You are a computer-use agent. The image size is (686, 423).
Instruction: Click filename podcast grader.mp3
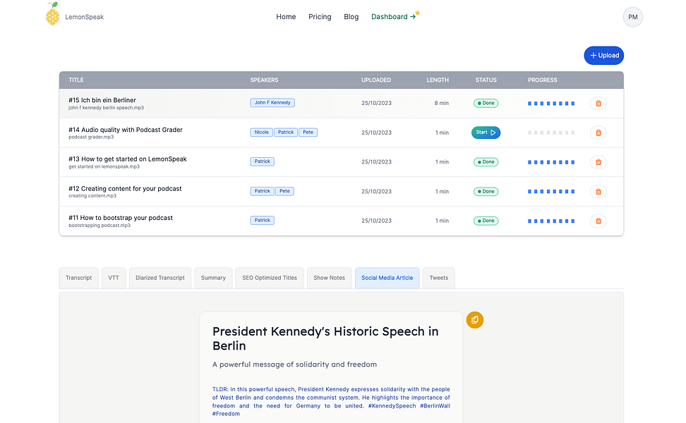click(91, 137)
